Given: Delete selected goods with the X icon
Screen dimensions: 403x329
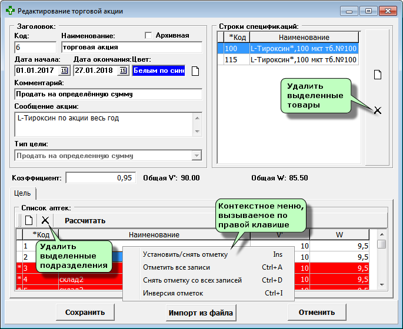Looking at the screenshot, I should pos(378,110).
